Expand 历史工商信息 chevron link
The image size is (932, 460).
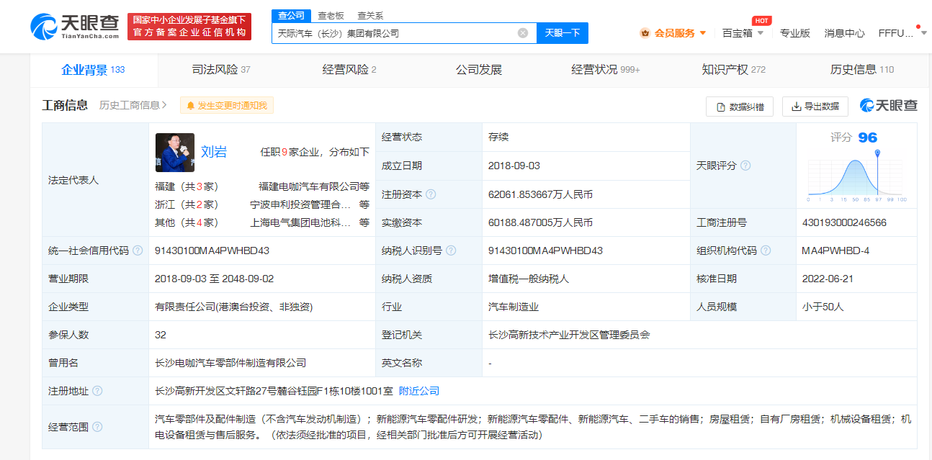[x=133, y=106]
